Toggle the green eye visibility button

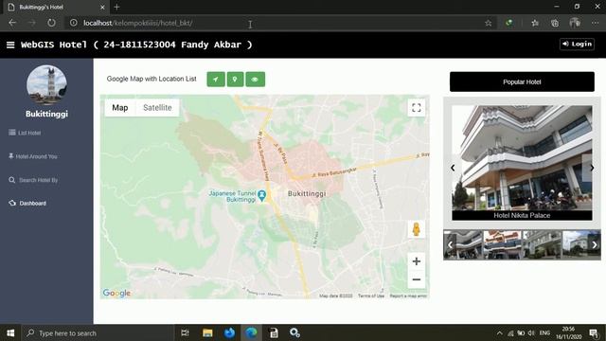pyautogui.click(x=255, y=80)
